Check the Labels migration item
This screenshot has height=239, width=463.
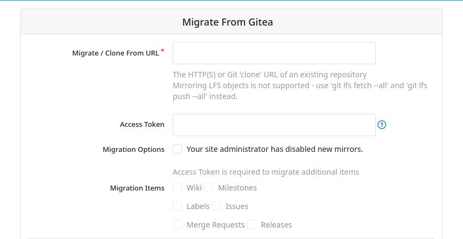point(178,206)
